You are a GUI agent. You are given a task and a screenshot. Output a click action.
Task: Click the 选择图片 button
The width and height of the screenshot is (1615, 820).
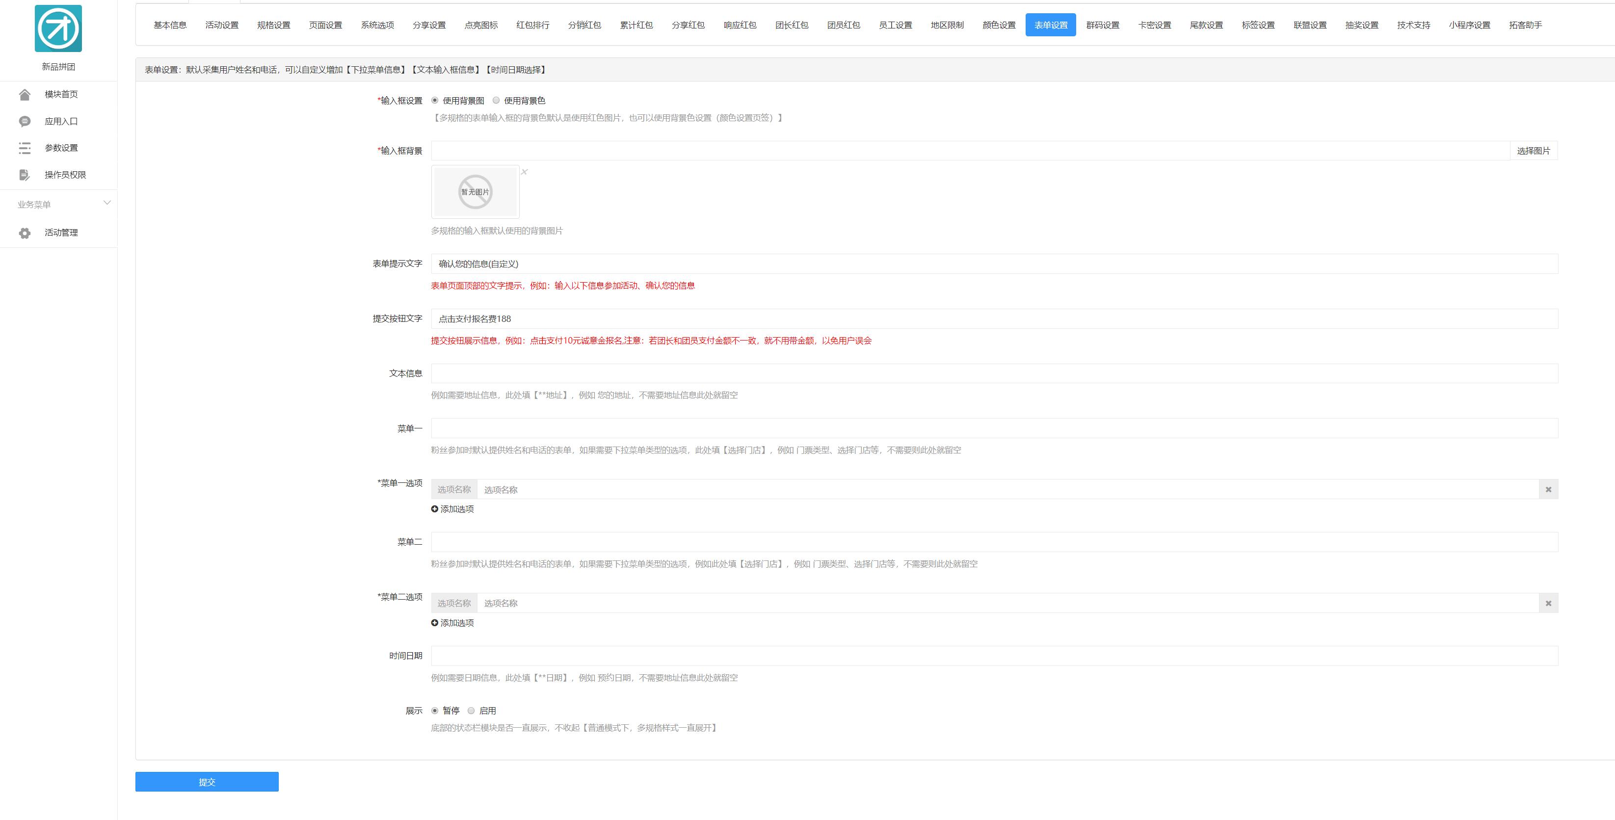pos(1534,151)
